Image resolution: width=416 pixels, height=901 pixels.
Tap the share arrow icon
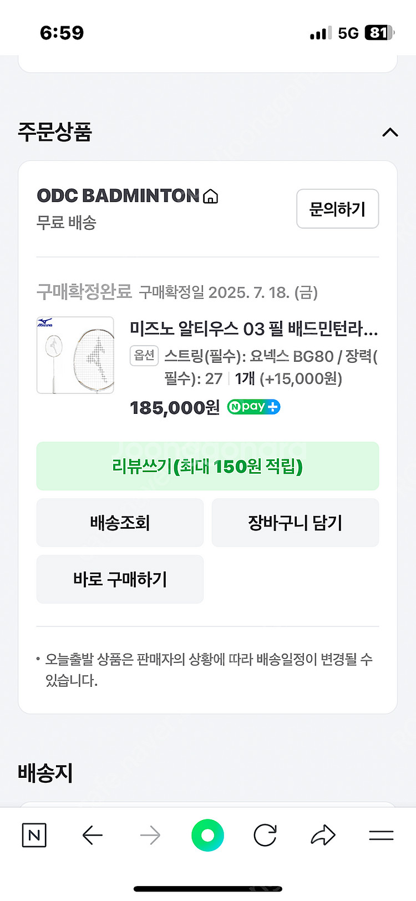pyautogui.click(x=323, y=835)
